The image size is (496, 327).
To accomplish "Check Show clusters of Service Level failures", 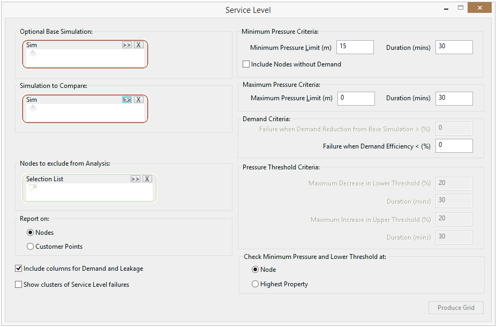I will [x=18, y=284].
